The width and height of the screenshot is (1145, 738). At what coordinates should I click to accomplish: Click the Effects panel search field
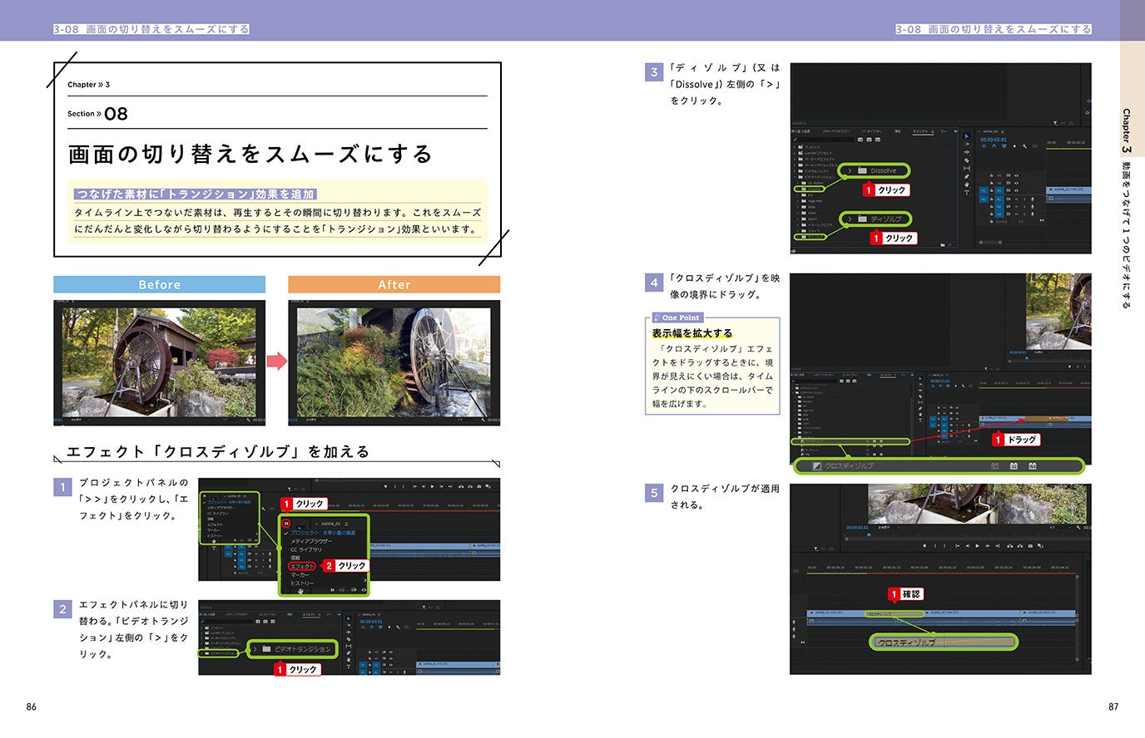(x=823, y=139)
